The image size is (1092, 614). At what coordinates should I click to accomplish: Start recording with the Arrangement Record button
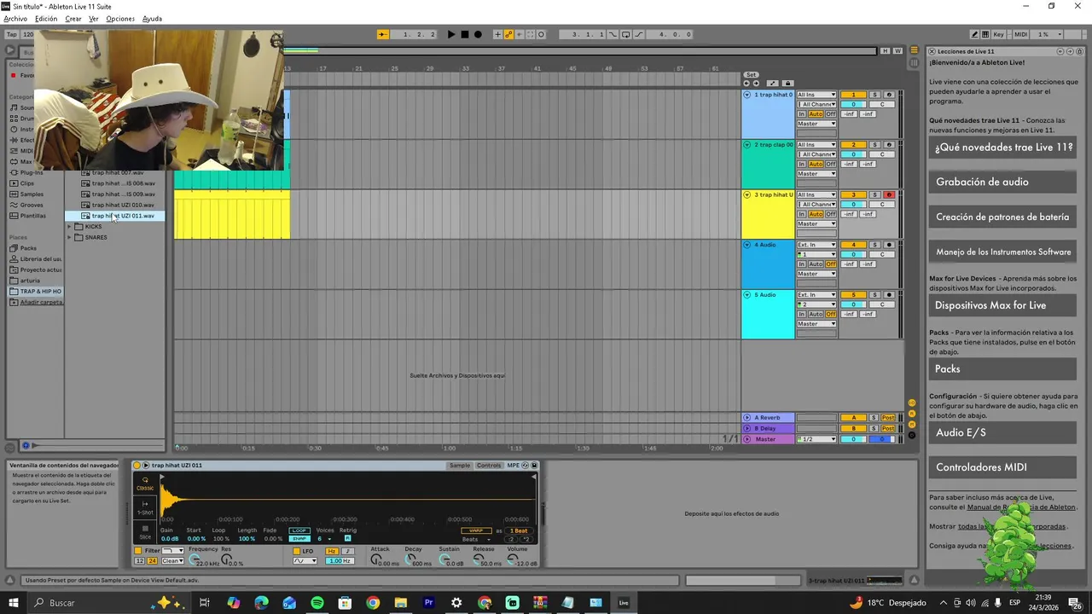478,34
